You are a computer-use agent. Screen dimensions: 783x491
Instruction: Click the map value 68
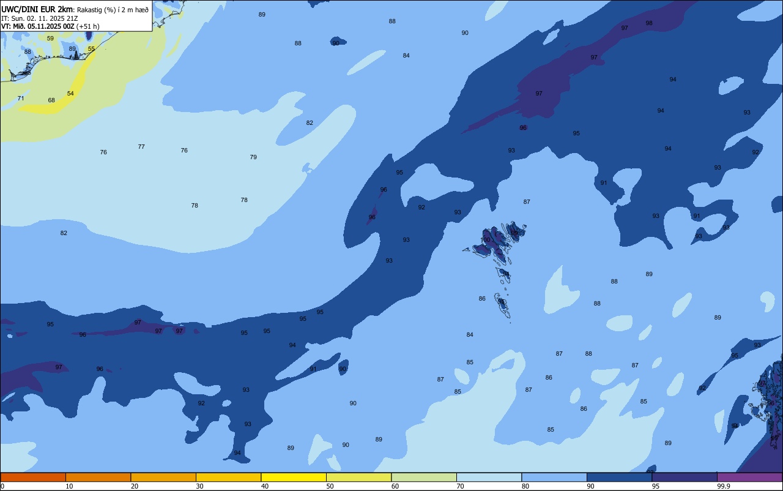(x=51, y=100)
